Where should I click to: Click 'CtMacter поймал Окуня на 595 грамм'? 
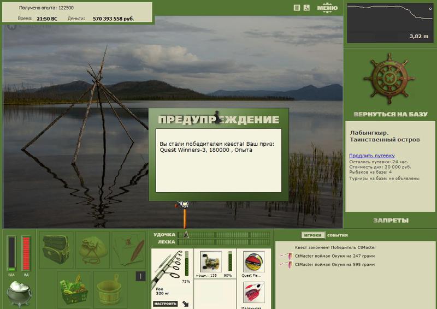tap(335, 264)
